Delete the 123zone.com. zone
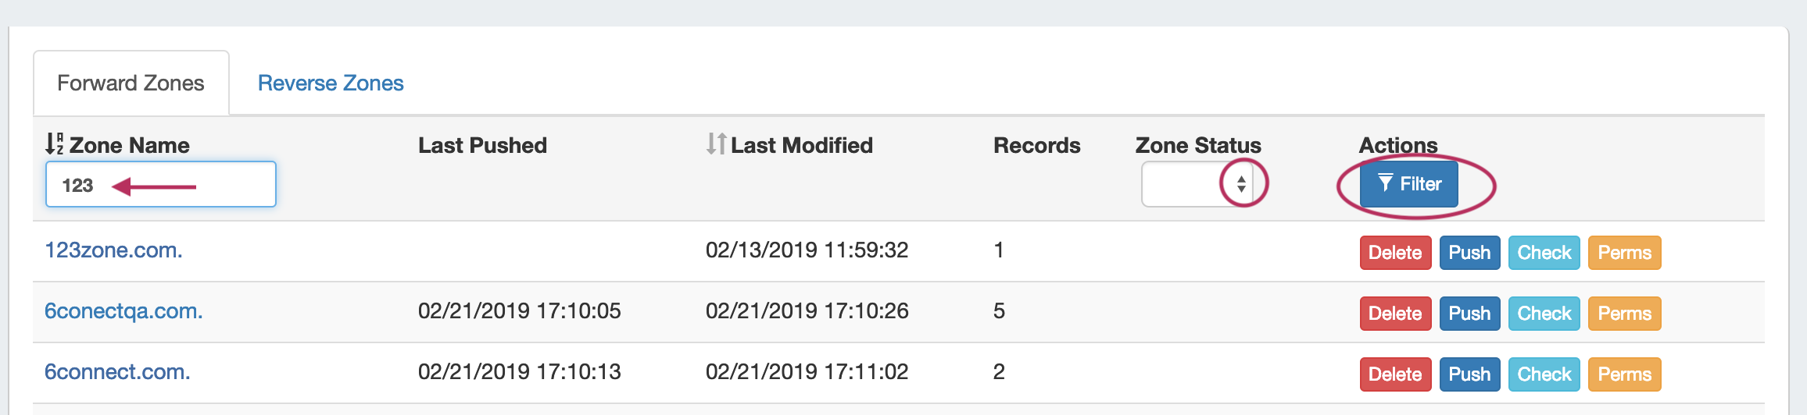The width and height of the screenshot is (1807, 415). [x=1395, y=253]
